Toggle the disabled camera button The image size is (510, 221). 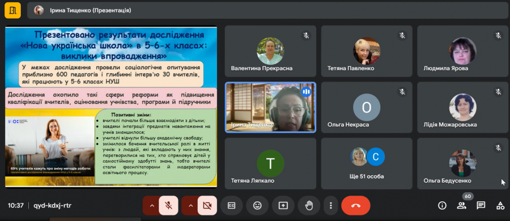(207, 205)
